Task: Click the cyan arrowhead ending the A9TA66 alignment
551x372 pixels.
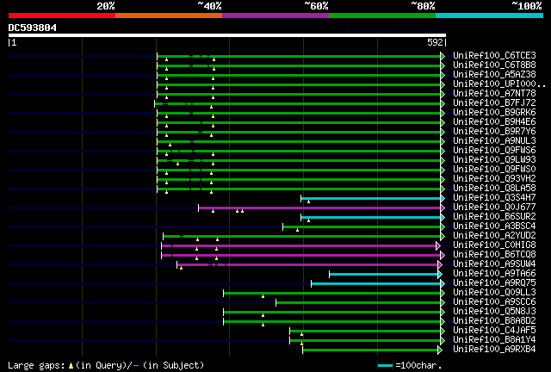Action: [440, 274]
